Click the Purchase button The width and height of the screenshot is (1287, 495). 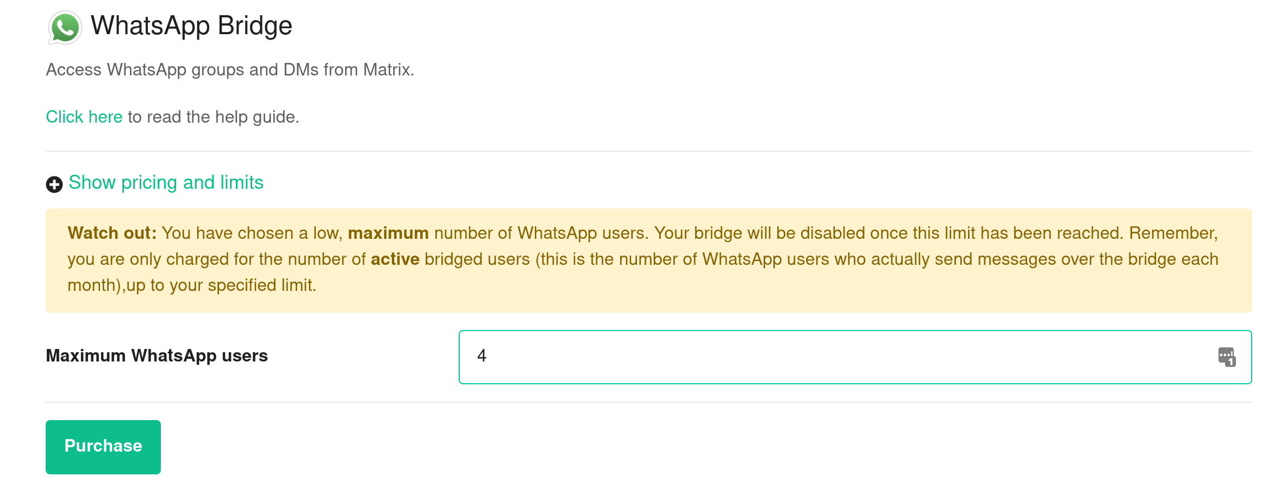click(103, 447)
